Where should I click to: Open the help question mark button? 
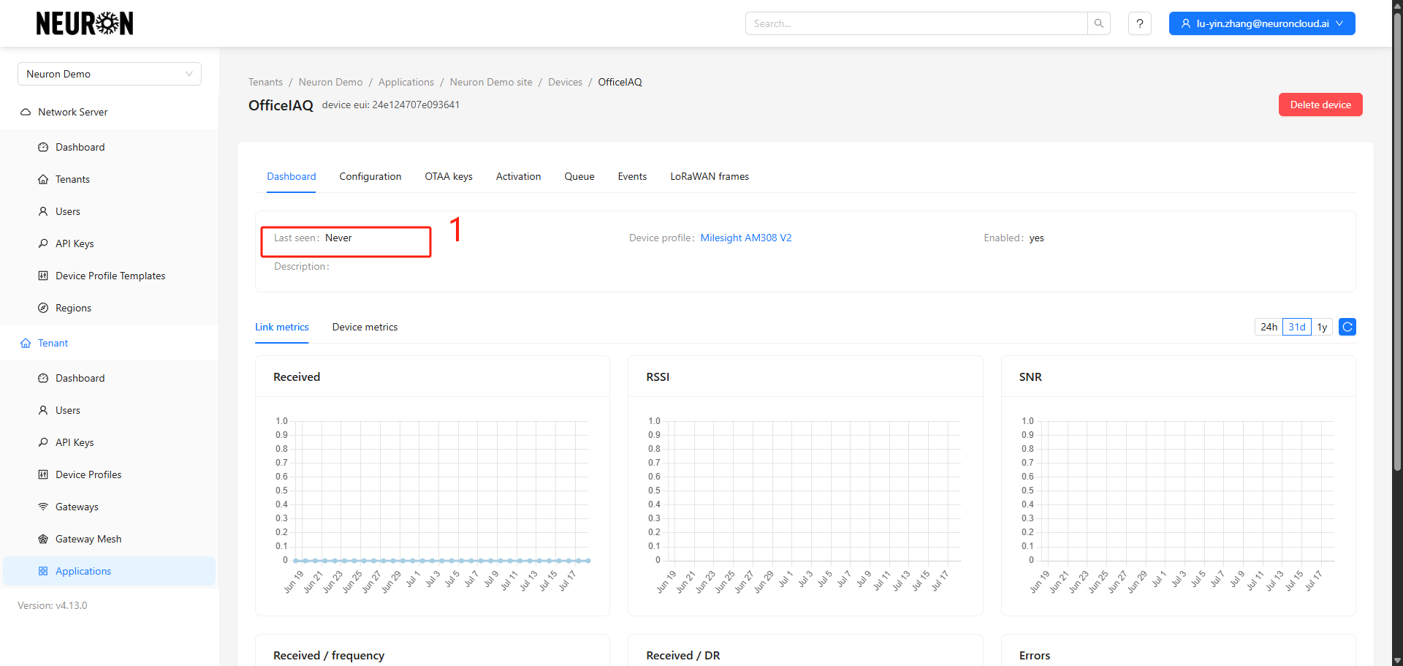click(x=1139, y=23)
